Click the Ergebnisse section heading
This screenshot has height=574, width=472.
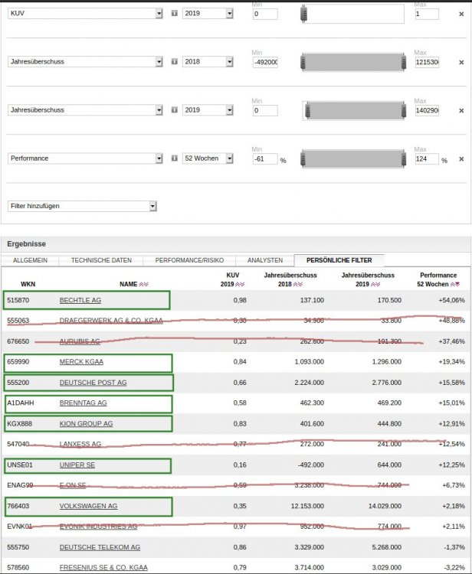26,244
